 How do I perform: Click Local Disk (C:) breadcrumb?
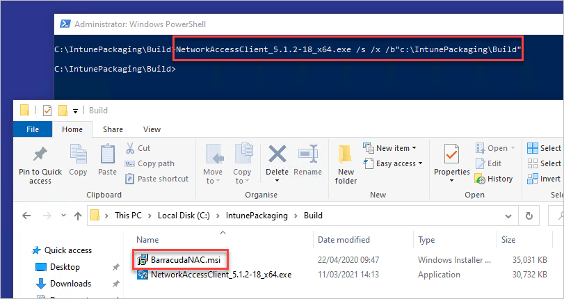(x=184, y=216)
